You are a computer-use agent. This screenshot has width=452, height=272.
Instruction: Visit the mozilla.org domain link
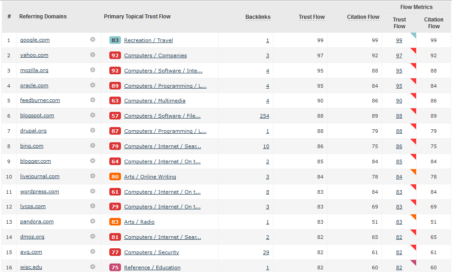(x=34, y=70)
